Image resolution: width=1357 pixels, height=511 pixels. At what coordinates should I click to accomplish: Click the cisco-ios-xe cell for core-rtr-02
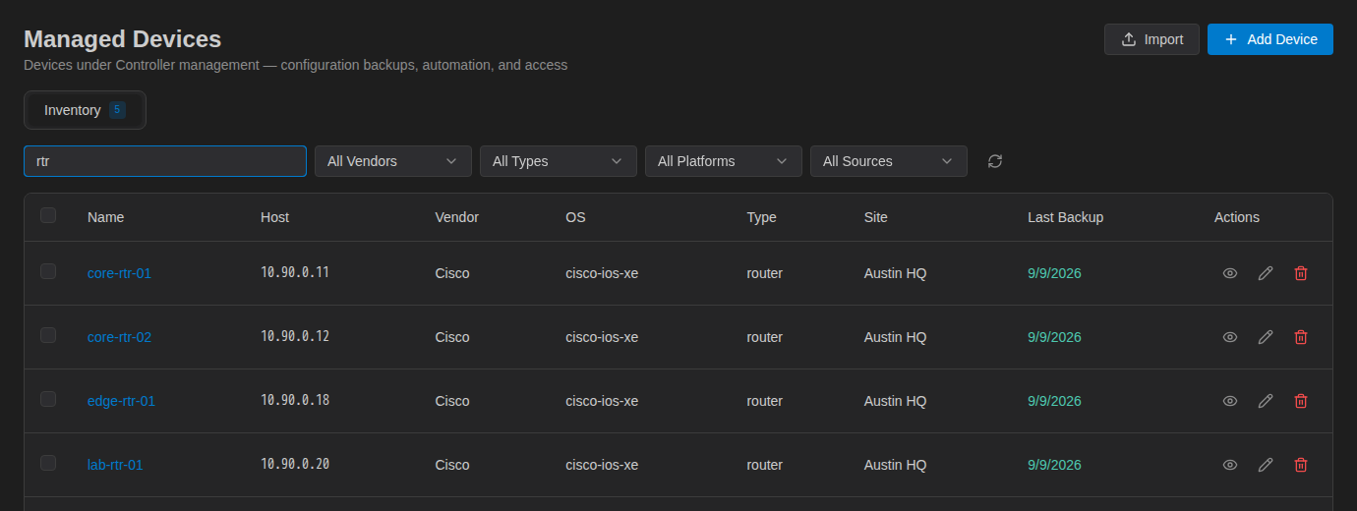[602, 337]
